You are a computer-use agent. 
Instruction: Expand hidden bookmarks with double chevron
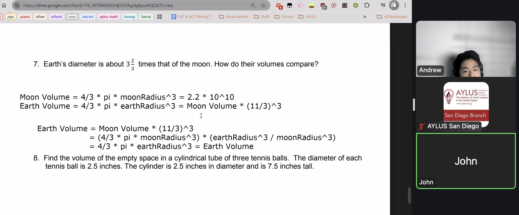365,17
